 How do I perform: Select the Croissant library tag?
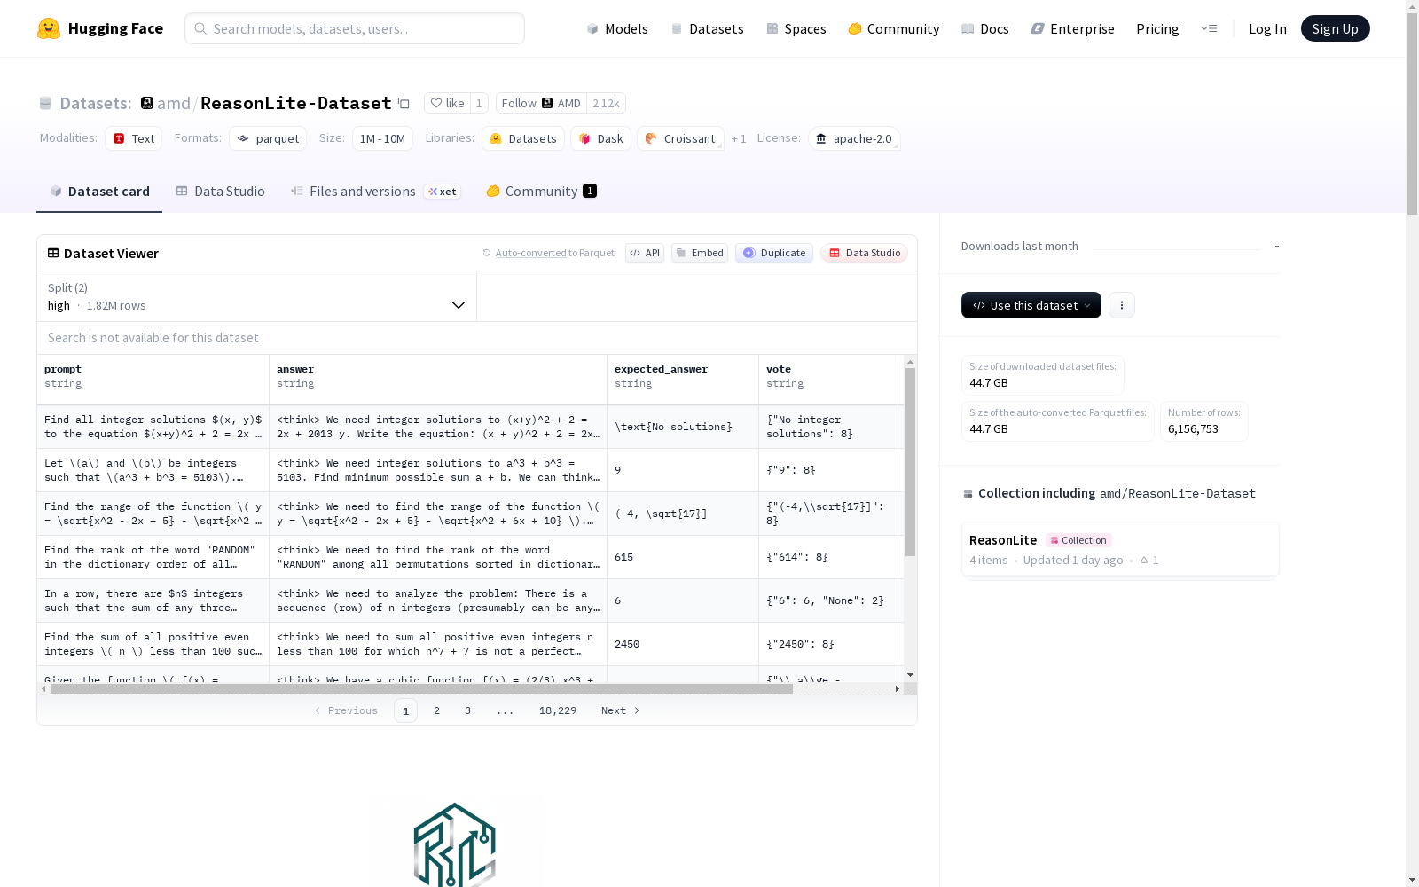point(680,138)
